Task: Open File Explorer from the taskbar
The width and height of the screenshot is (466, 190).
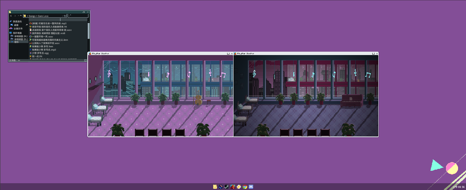Action: point(215,187)
